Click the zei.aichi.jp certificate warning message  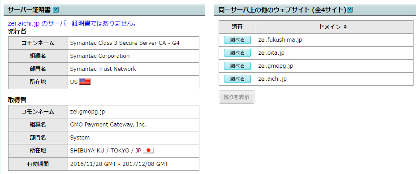coord(73,23)
